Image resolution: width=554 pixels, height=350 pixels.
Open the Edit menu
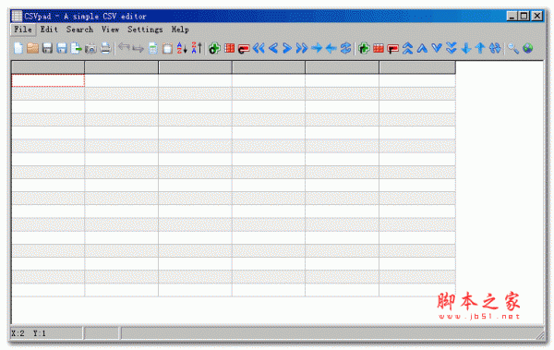49,30
